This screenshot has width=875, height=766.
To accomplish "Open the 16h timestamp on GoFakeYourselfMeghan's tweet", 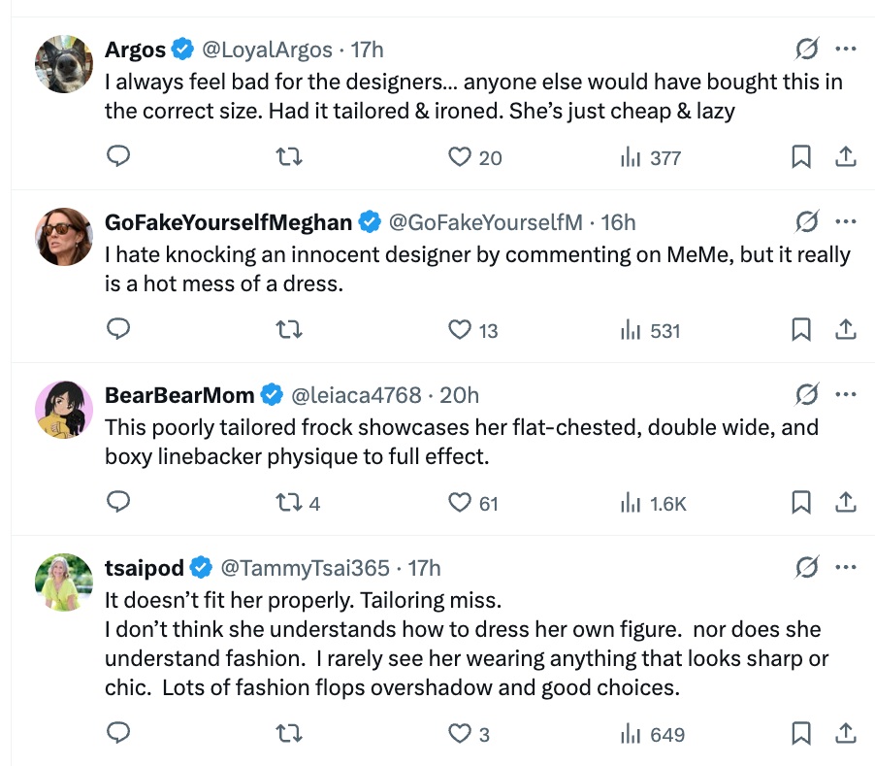I will click(x=618, y=222).
